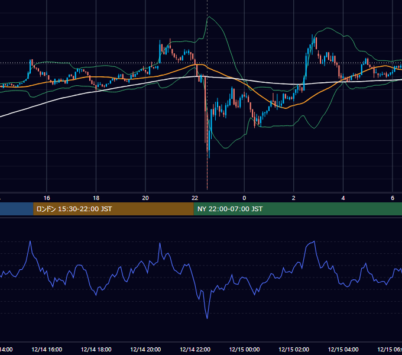Viewport: 402px width, 355px height.
Task: Click the 6 hour axis label
Action: (x=393, y=198)
